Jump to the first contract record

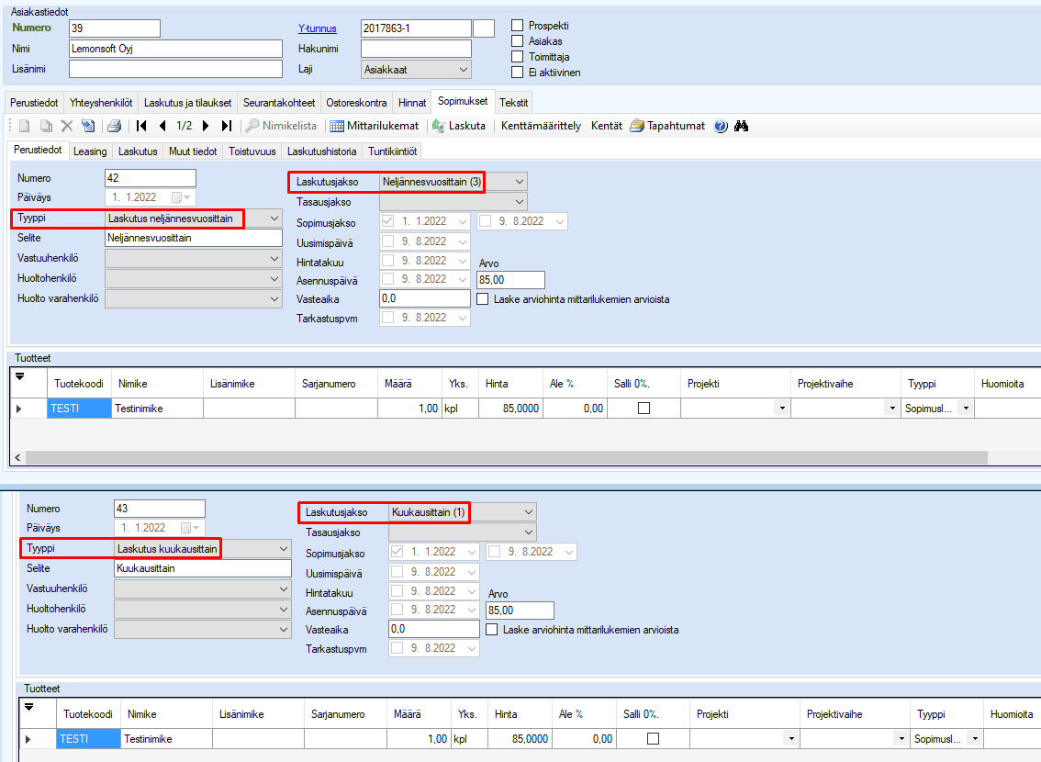(x=141, y=126)
